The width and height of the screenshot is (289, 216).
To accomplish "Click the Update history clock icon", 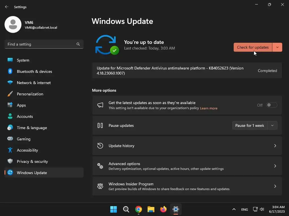I will click(100, 146).
